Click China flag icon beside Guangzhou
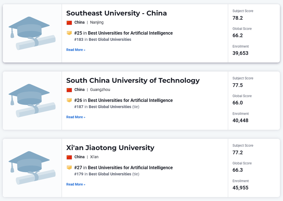 click(69, 90)
